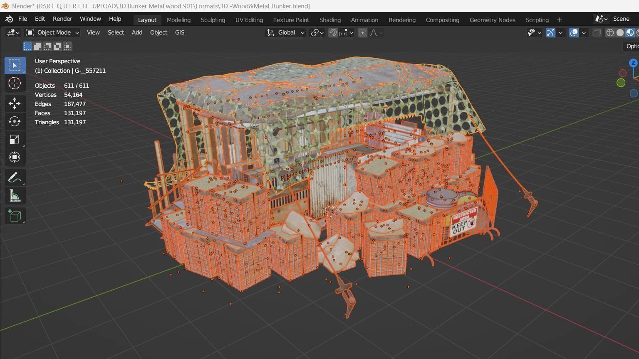Choose the Rotate tool

[15, 121]
